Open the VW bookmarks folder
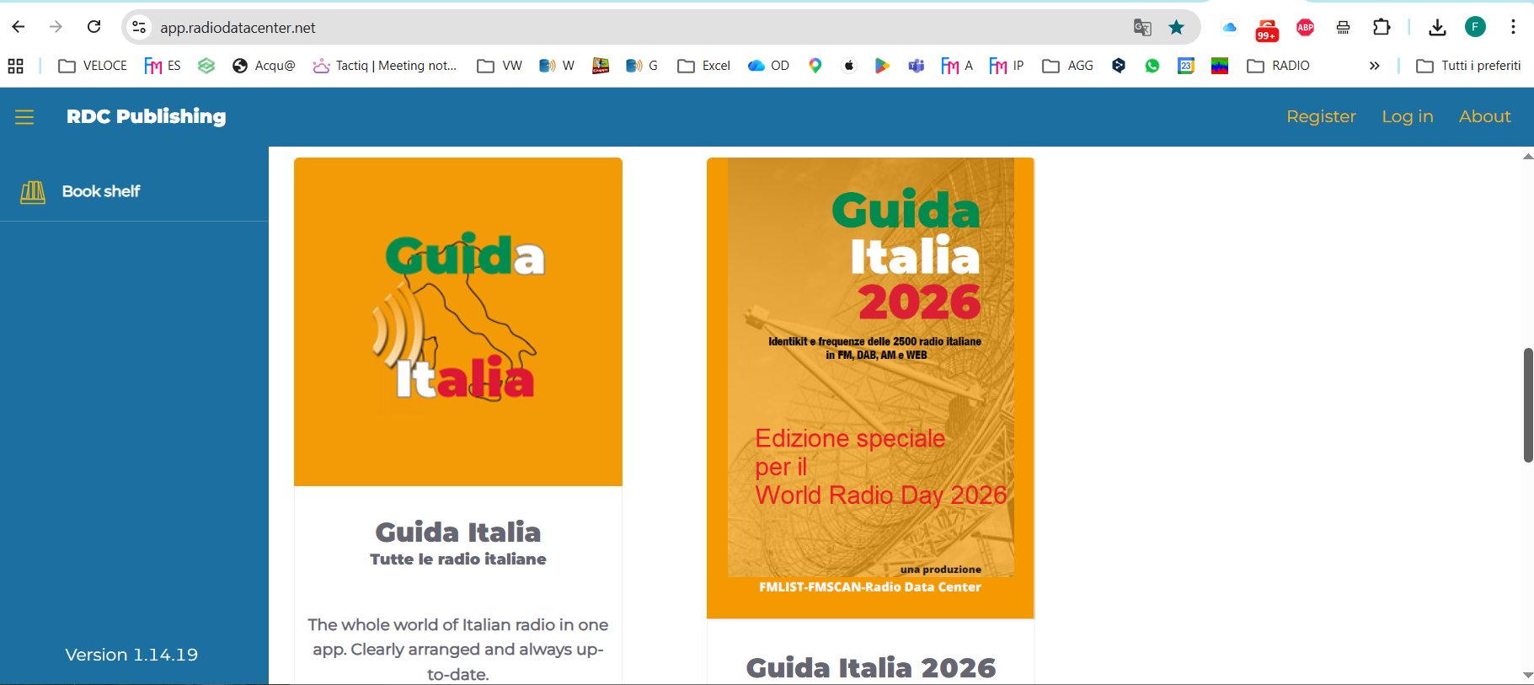This screenshot has width=1534, height=685. click(x=500, y=66)
